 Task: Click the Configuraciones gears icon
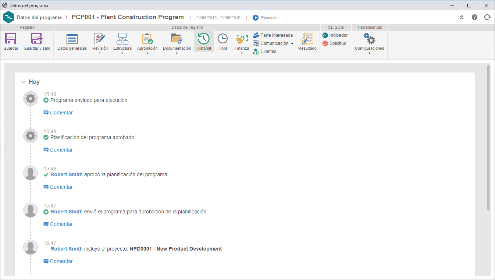coord(369,39)
